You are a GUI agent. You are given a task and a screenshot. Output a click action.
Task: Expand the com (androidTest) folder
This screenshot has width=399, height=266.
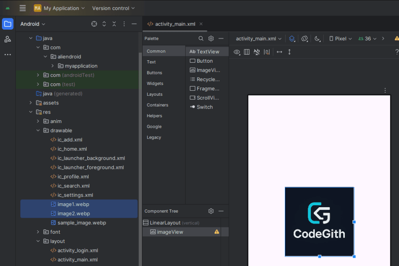click(38, 75)
